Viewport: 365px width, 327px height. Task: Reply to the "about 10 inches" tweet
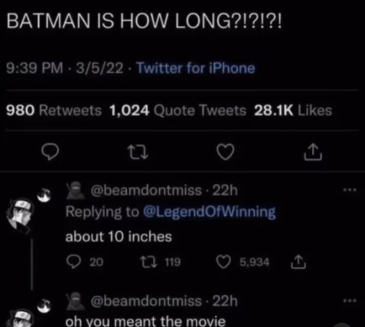(73, 262)
